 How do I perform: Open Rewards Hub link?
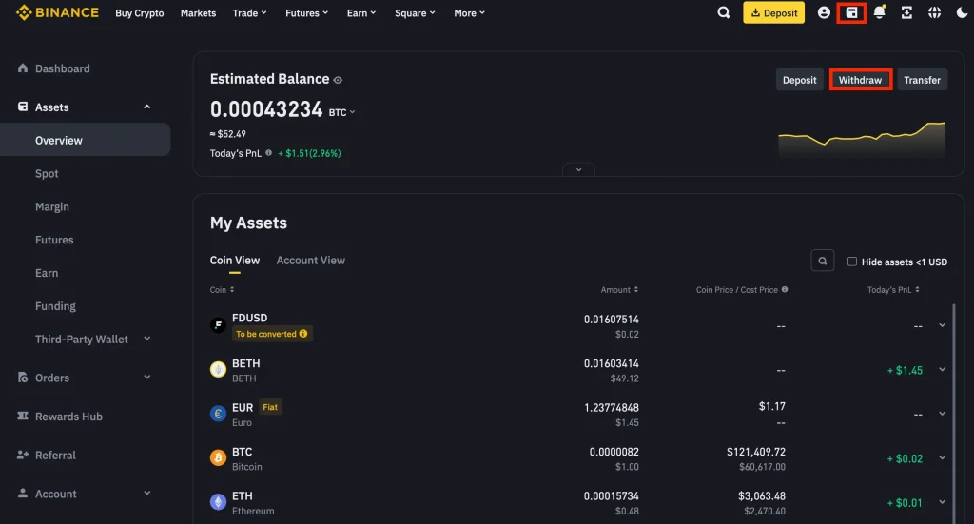click(x=68, y=416)
